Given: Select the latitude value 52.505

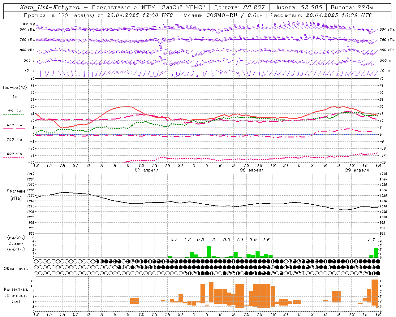Looking at the screenshot, I should (x=311, y=7).
